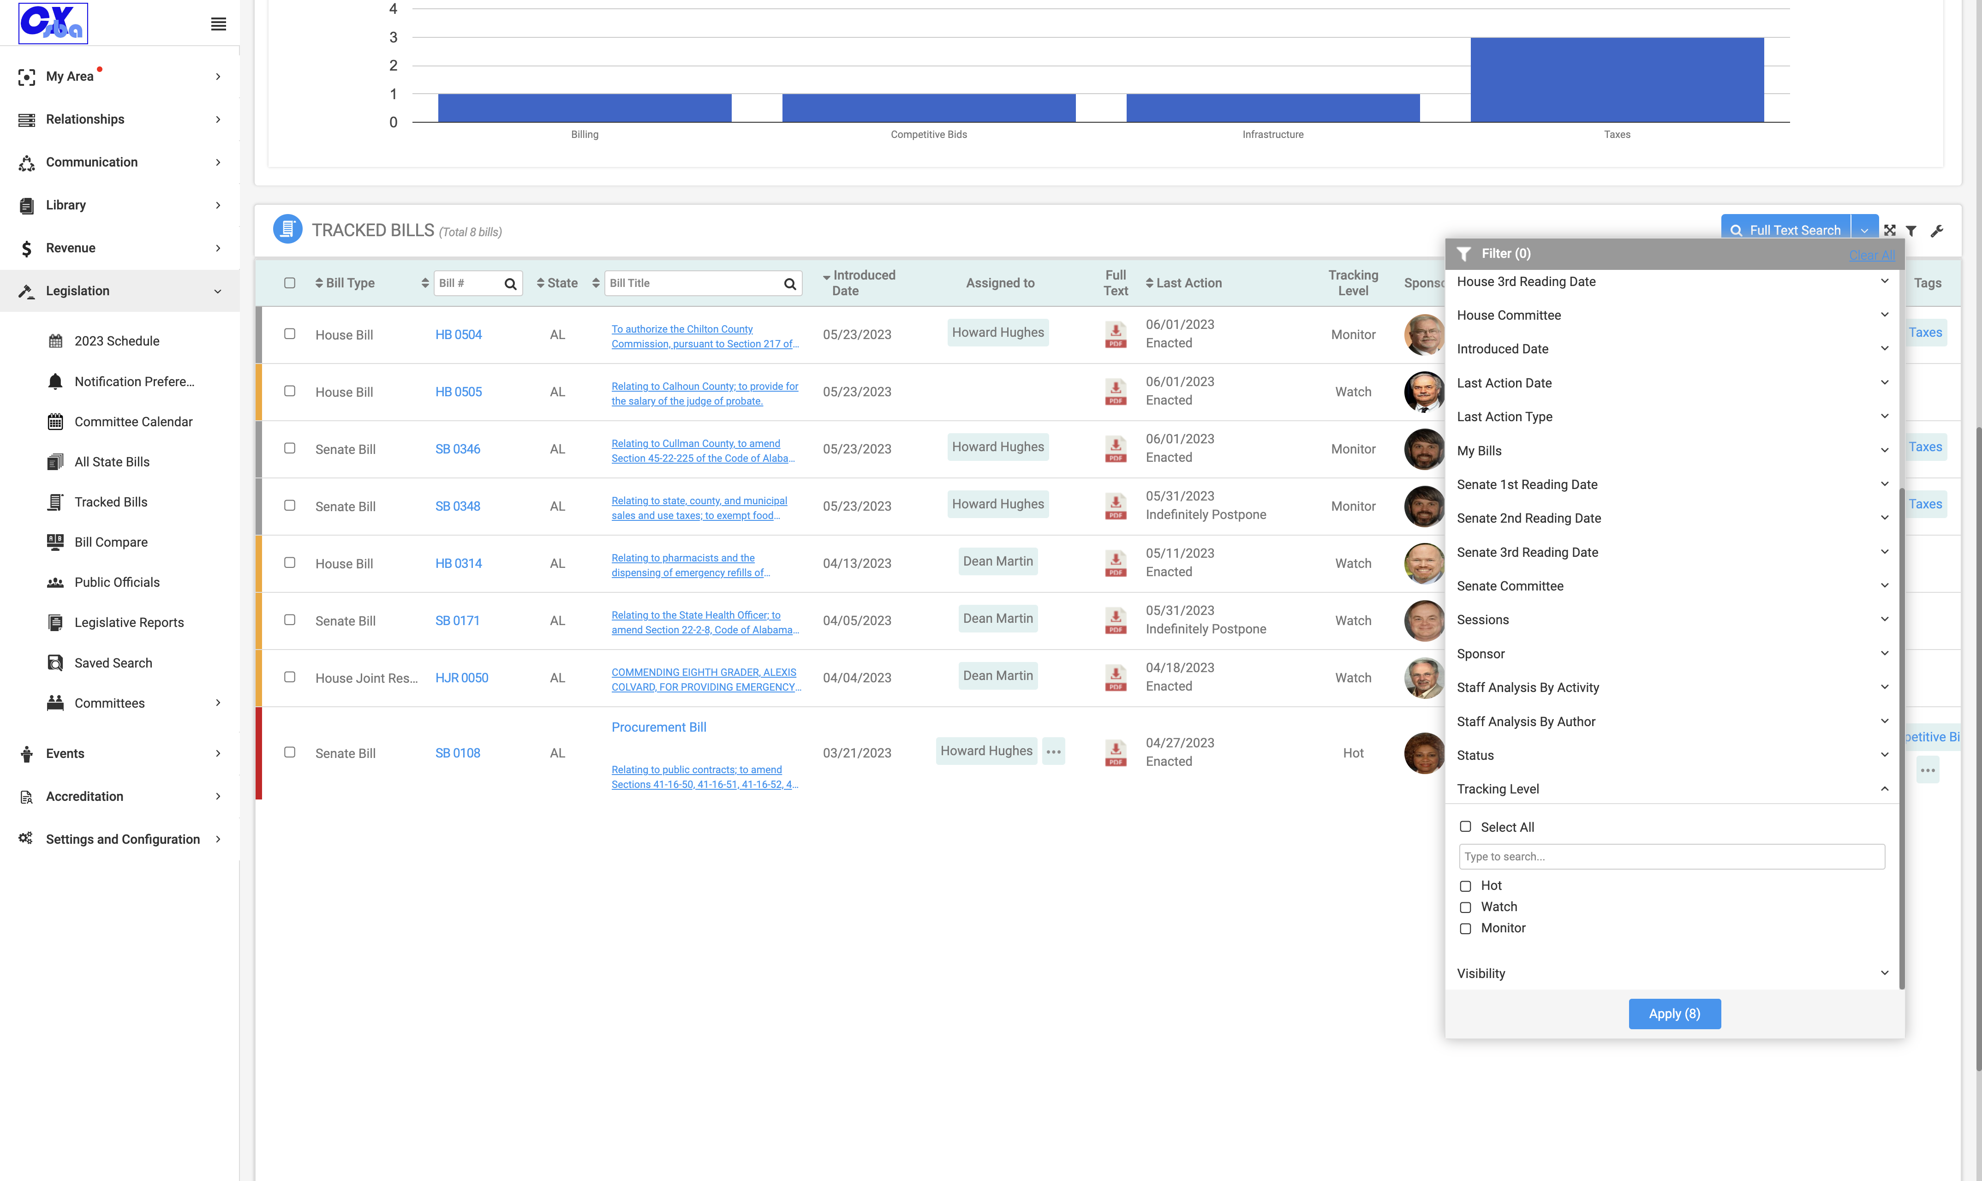This screenshot has height=1181, width=1982.
Task: Toggle the header select-all bills checkbox
Action: coord(290,282)
